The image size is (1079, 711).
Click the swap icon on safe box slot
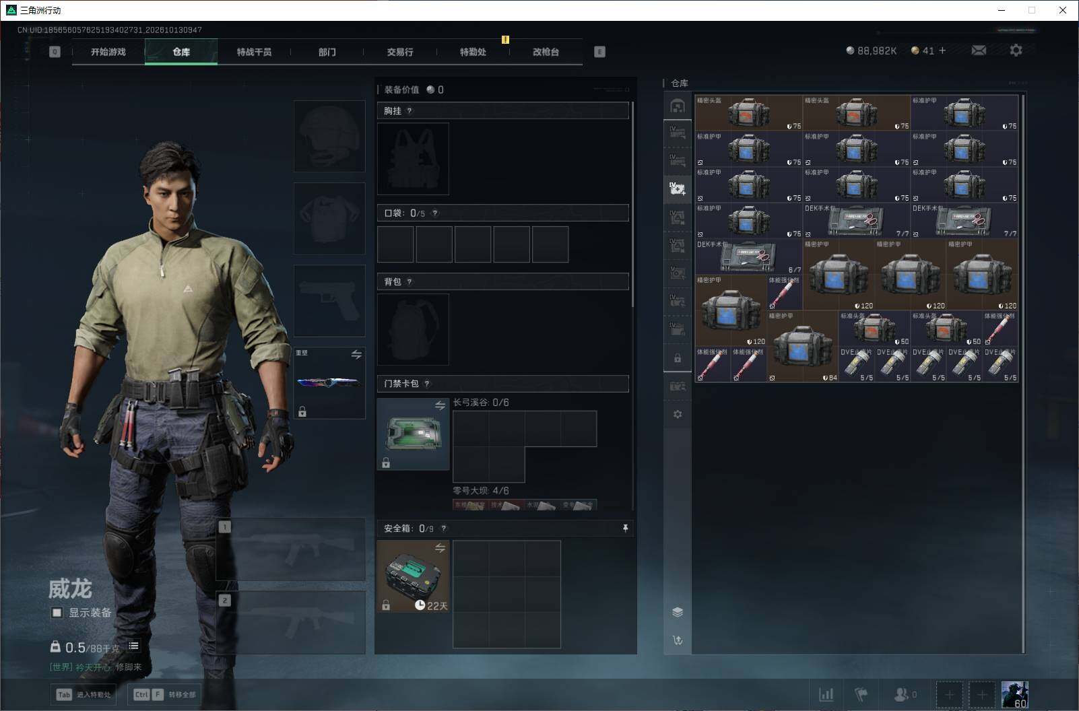[440, 548]
